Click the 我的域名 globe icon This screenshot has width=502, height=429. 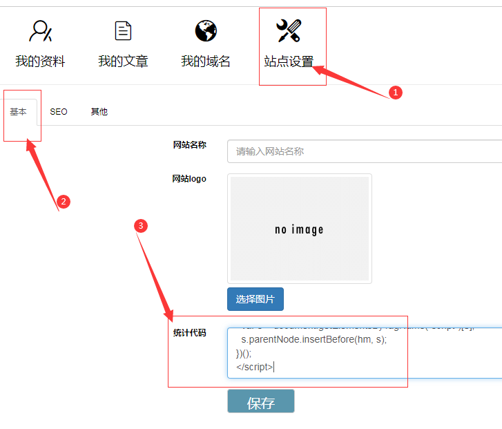pos(206,31)
